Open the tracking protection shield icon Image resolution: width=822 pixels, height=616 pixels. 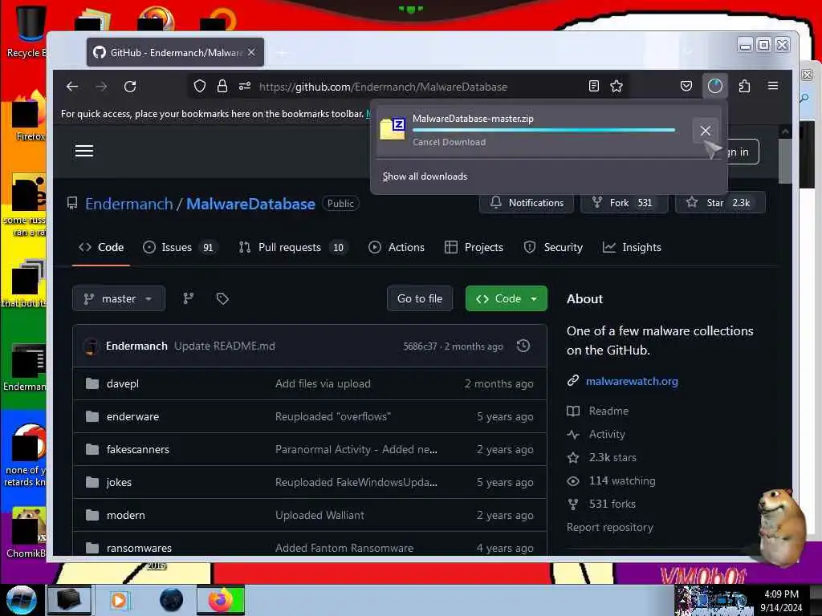pos(200,87)
